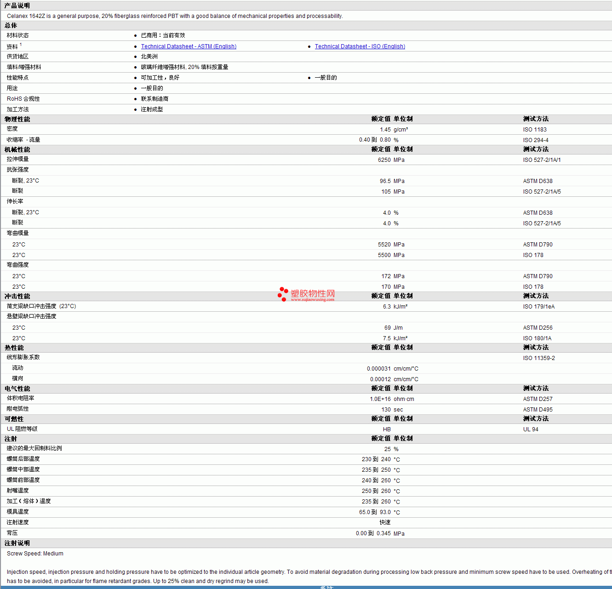Screen dimensions: 612x589
Task: Click the bullet before 注射成型
Action: coord(135,109)
